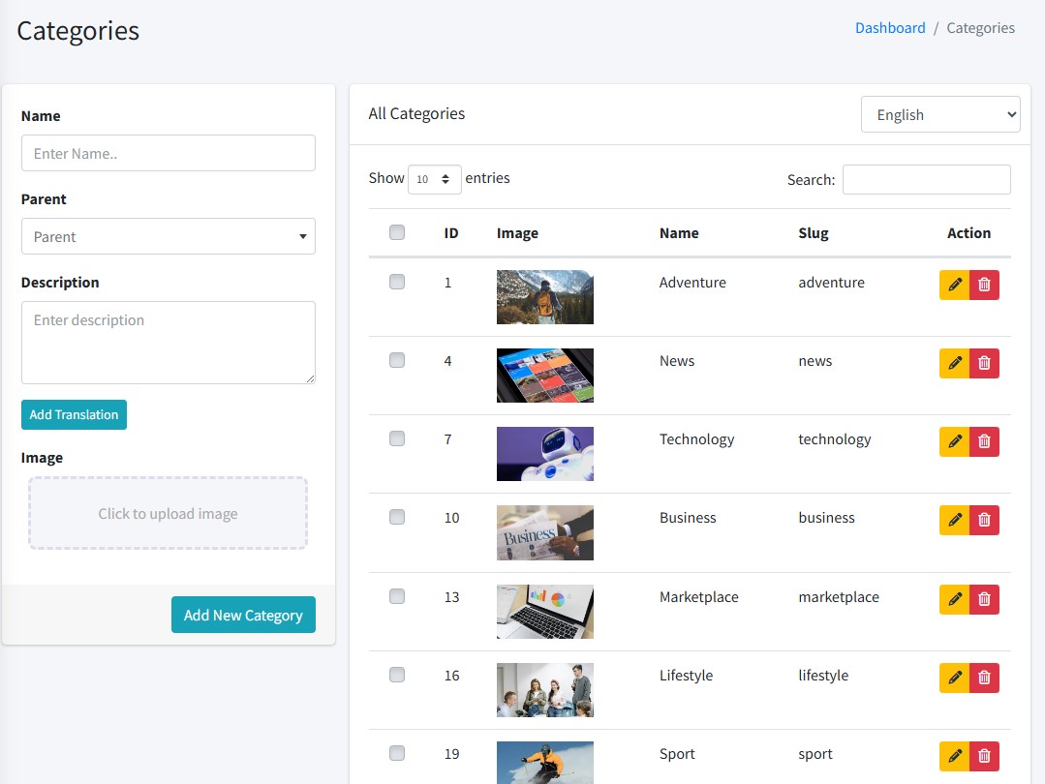Image resolution: width=1045 pixels, height=784 pixels.
Task: Edit the Technology category with pencil icon
Action: click(954, 441)
